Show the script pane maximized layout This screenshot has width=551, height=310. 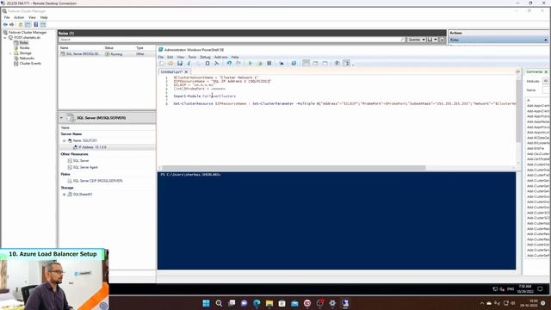325,63
